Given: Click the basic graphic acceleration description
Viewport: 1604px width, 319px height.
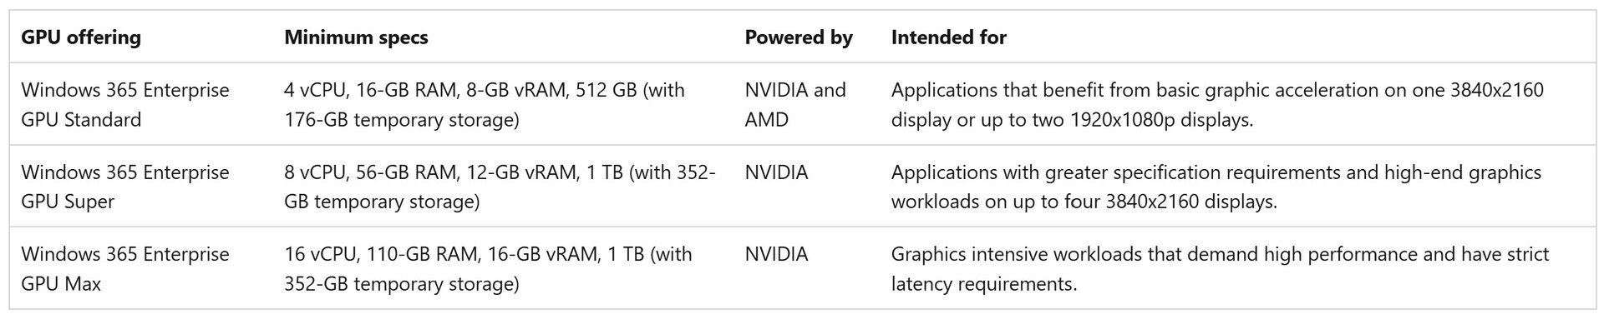Looking at the screenshot, I should pyautogui.click(x=1217, y=105).
